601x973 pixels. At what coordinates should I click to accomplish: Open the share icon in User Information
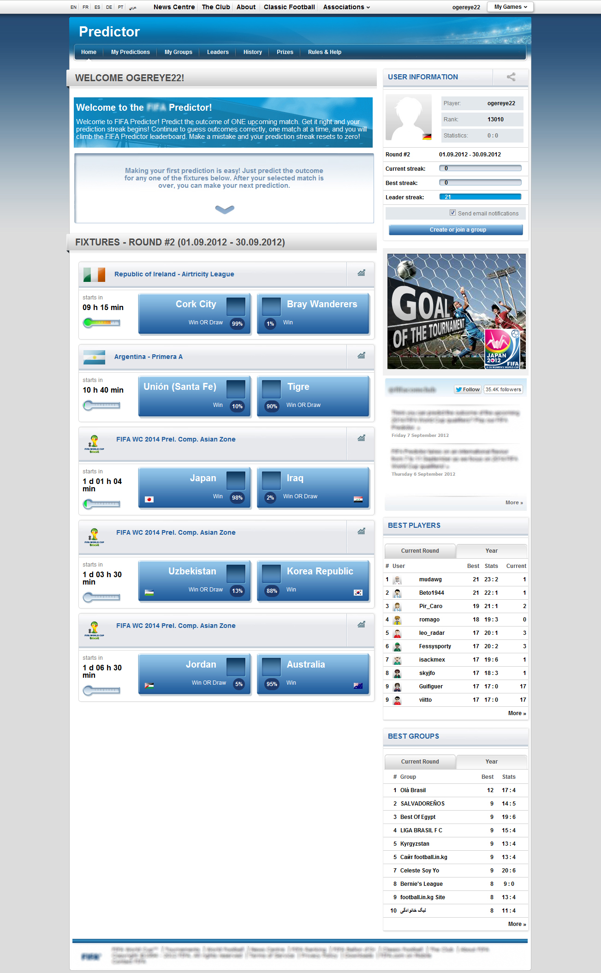pos(511,77)
